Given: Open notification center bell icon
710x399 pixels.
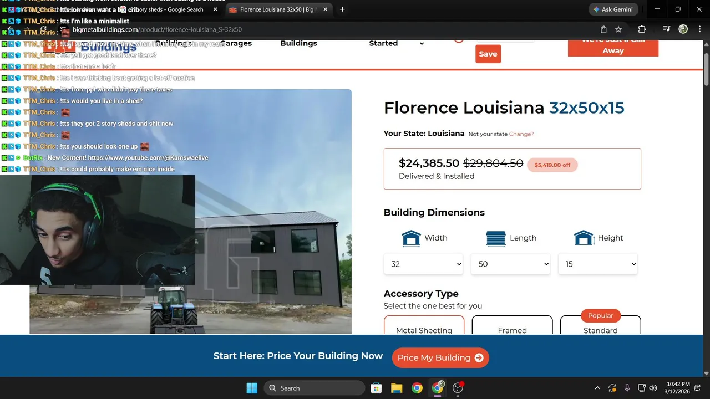Looking at the screenshot, I should [x=698, y=388].
